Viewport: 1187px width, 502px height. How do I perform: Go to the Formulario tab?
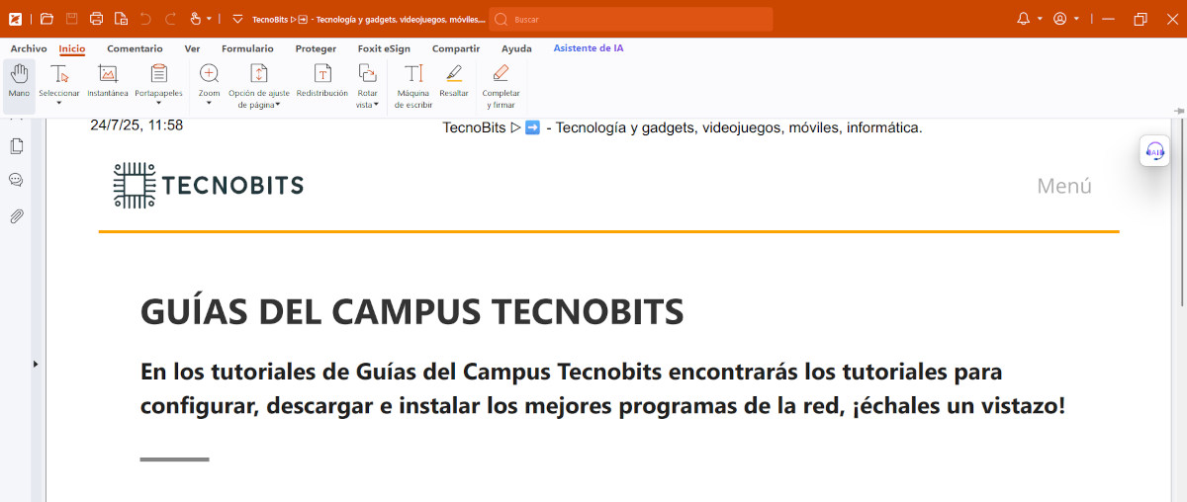(x=247, y=48)
